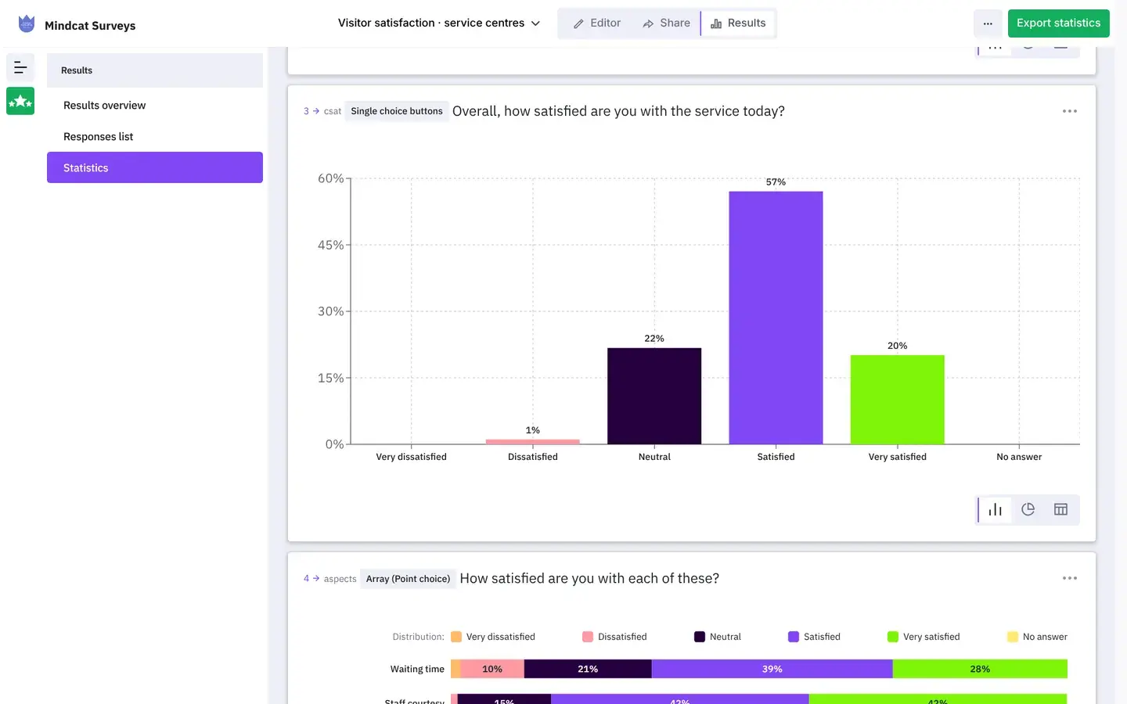Select the Results tab
Screen dimensions: 1127x704
pyautogui.click(x=738, y=23)
